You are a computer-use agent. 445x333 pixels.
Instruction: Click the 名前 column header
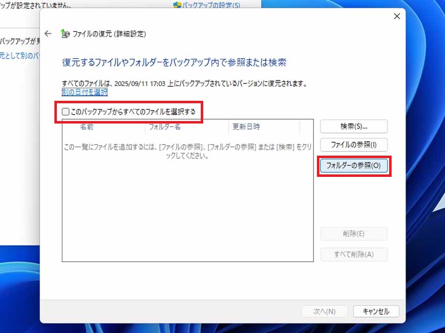(104, 127)
